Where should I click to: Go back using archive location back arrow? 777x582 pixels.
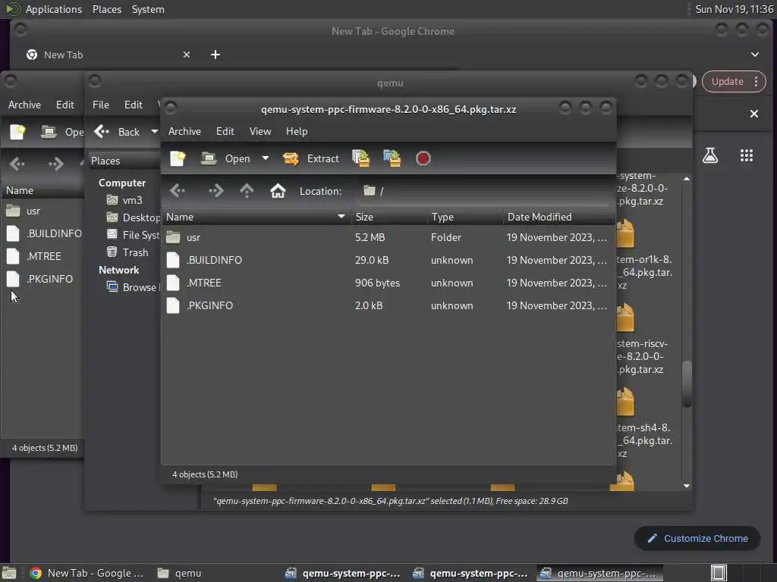pyautogui.click(x=178, y=190)
